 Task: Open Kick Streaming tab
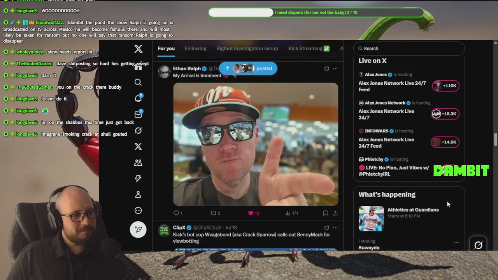(309, 49)
